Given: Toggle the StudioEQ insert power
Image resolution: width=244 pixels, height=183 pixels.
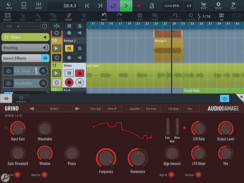Looking at the screenshot, I should [x=8, y=83].
